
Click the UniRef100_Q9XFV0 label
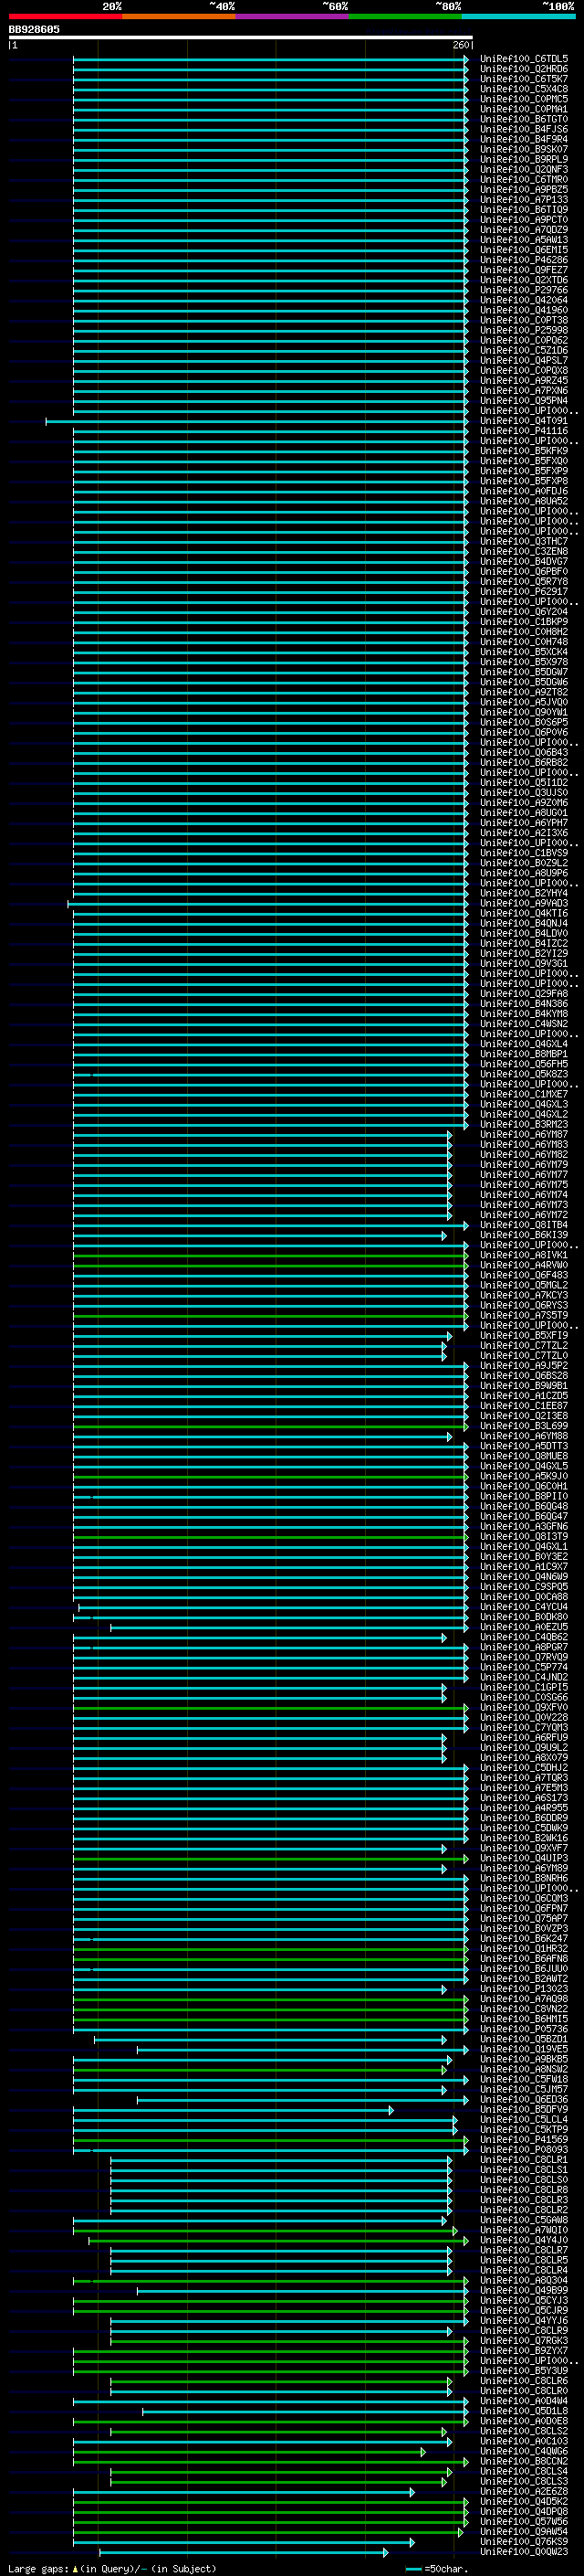524,1707
